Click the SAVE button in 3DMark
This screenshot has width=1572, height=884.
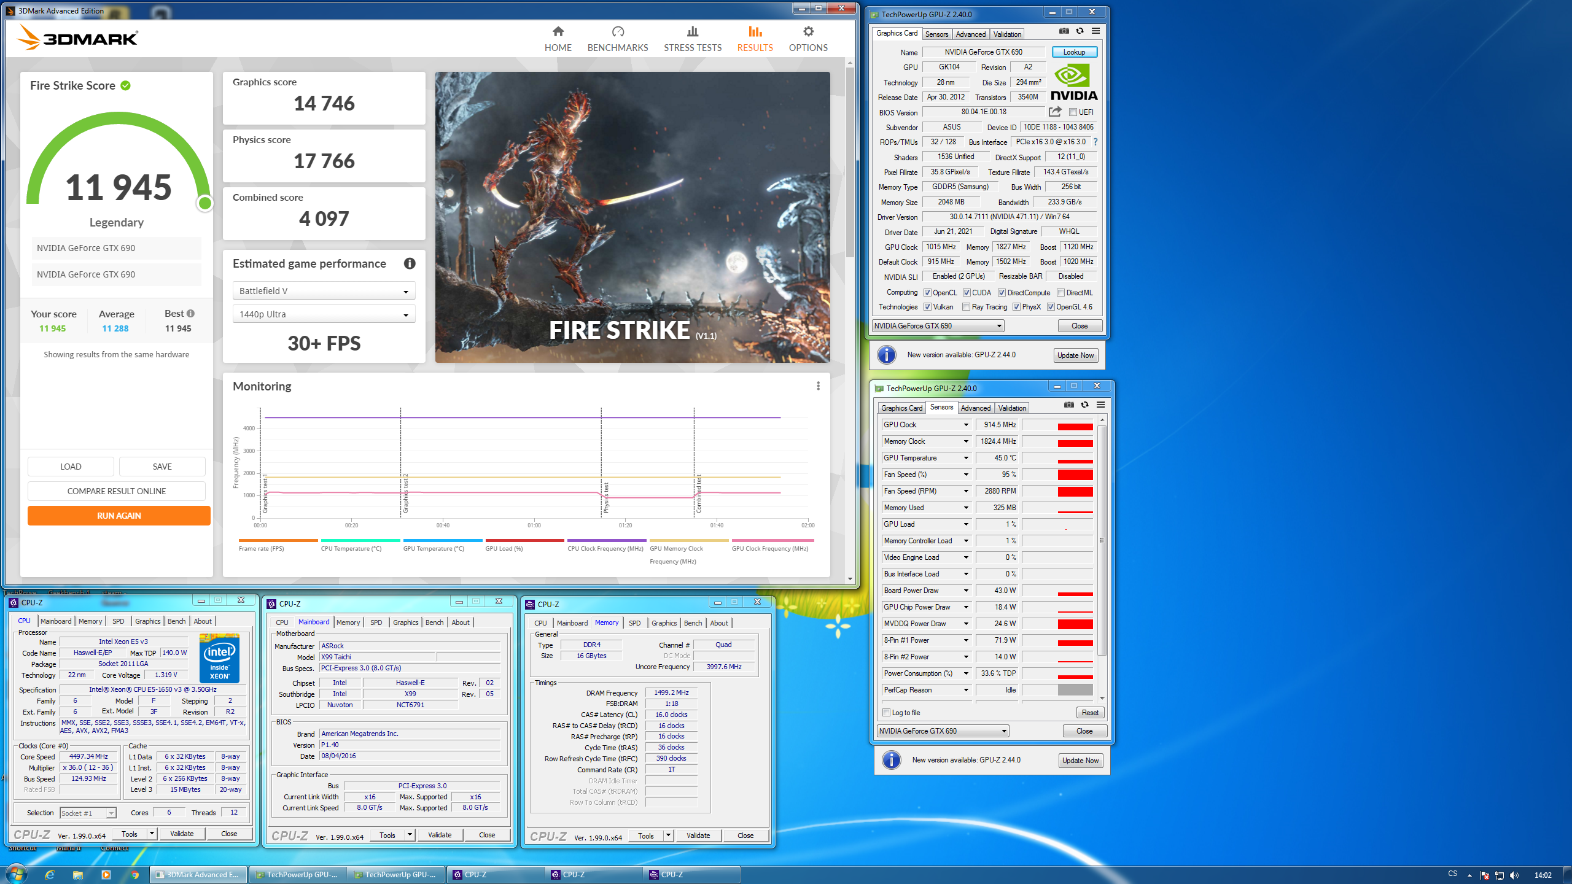click(162, 467)
